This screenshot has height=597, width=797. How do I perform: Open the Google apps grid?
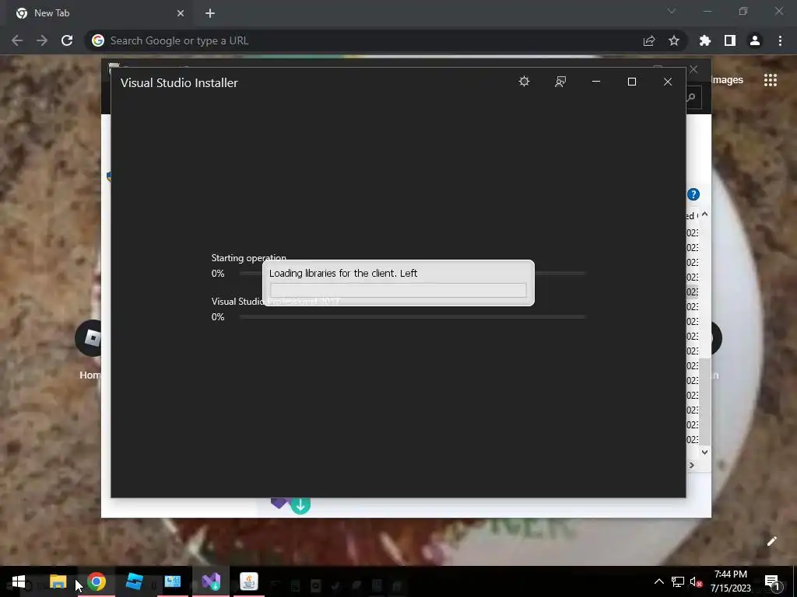pyautogui.click(x=771, y=80)
